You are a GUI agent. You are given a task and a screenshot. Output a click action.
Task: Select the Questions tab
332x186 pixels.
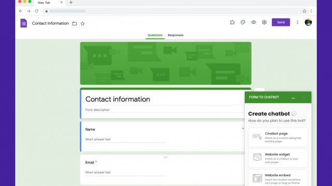tap(155, 35)
